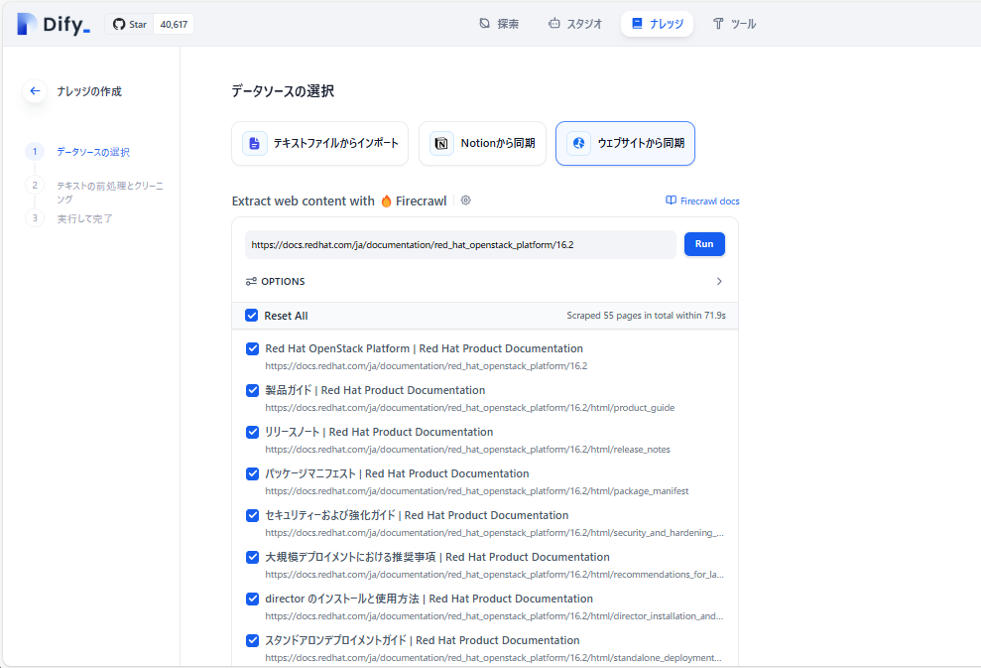
Task: Switch to the ナレッジ tab
Action: pos(657,24)
